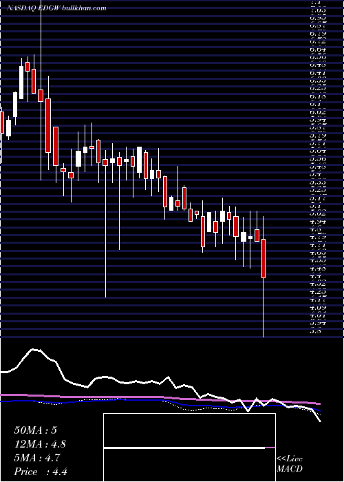Click the 4.01 price axis label
Image resolution: width=344 pixels, height=482 pixels.
pyautogui.click(x=318, y=315)
